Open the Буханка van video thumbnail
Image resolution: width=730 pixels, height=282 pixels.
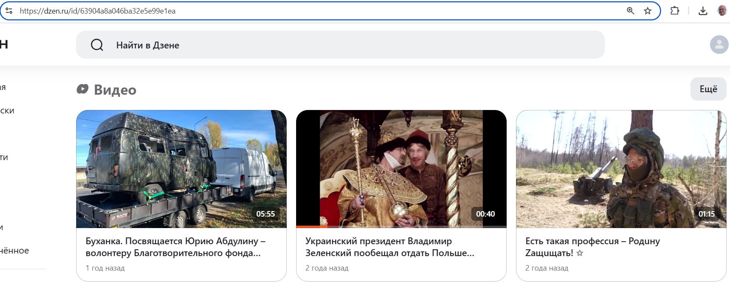[x=181, y=169]
